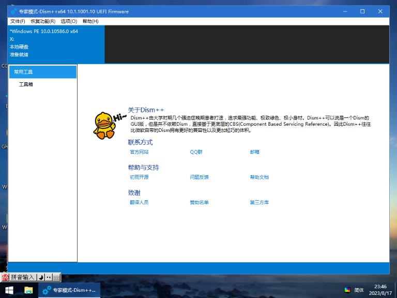Screen dimensions: 397x298
Task: Open the Windows Start menu
Action: [9, 290]
